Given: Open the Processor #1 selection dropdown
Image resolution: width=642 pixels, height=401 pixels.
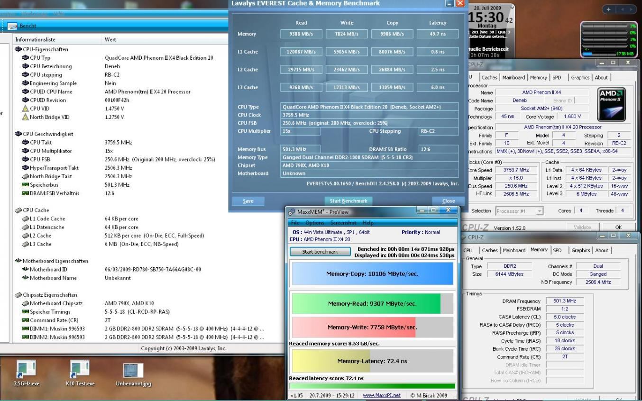Looking at the screenshot, I should click(519, 211).
